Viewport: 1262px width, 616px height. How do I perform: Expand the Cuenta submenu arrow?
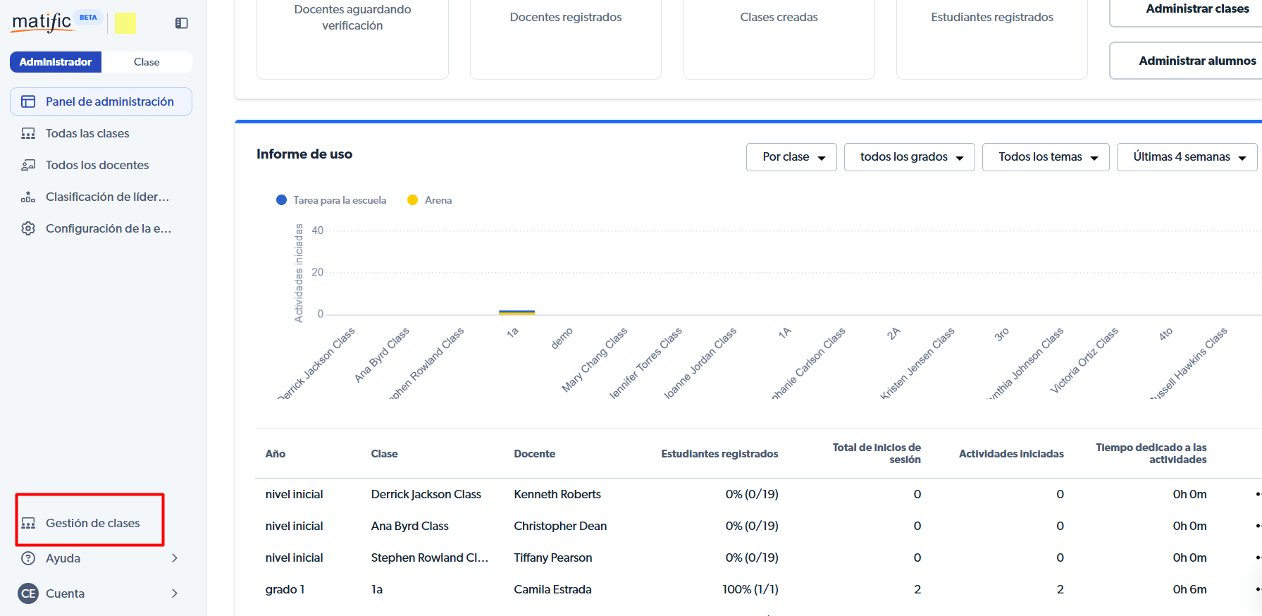[x=175, y=593]
